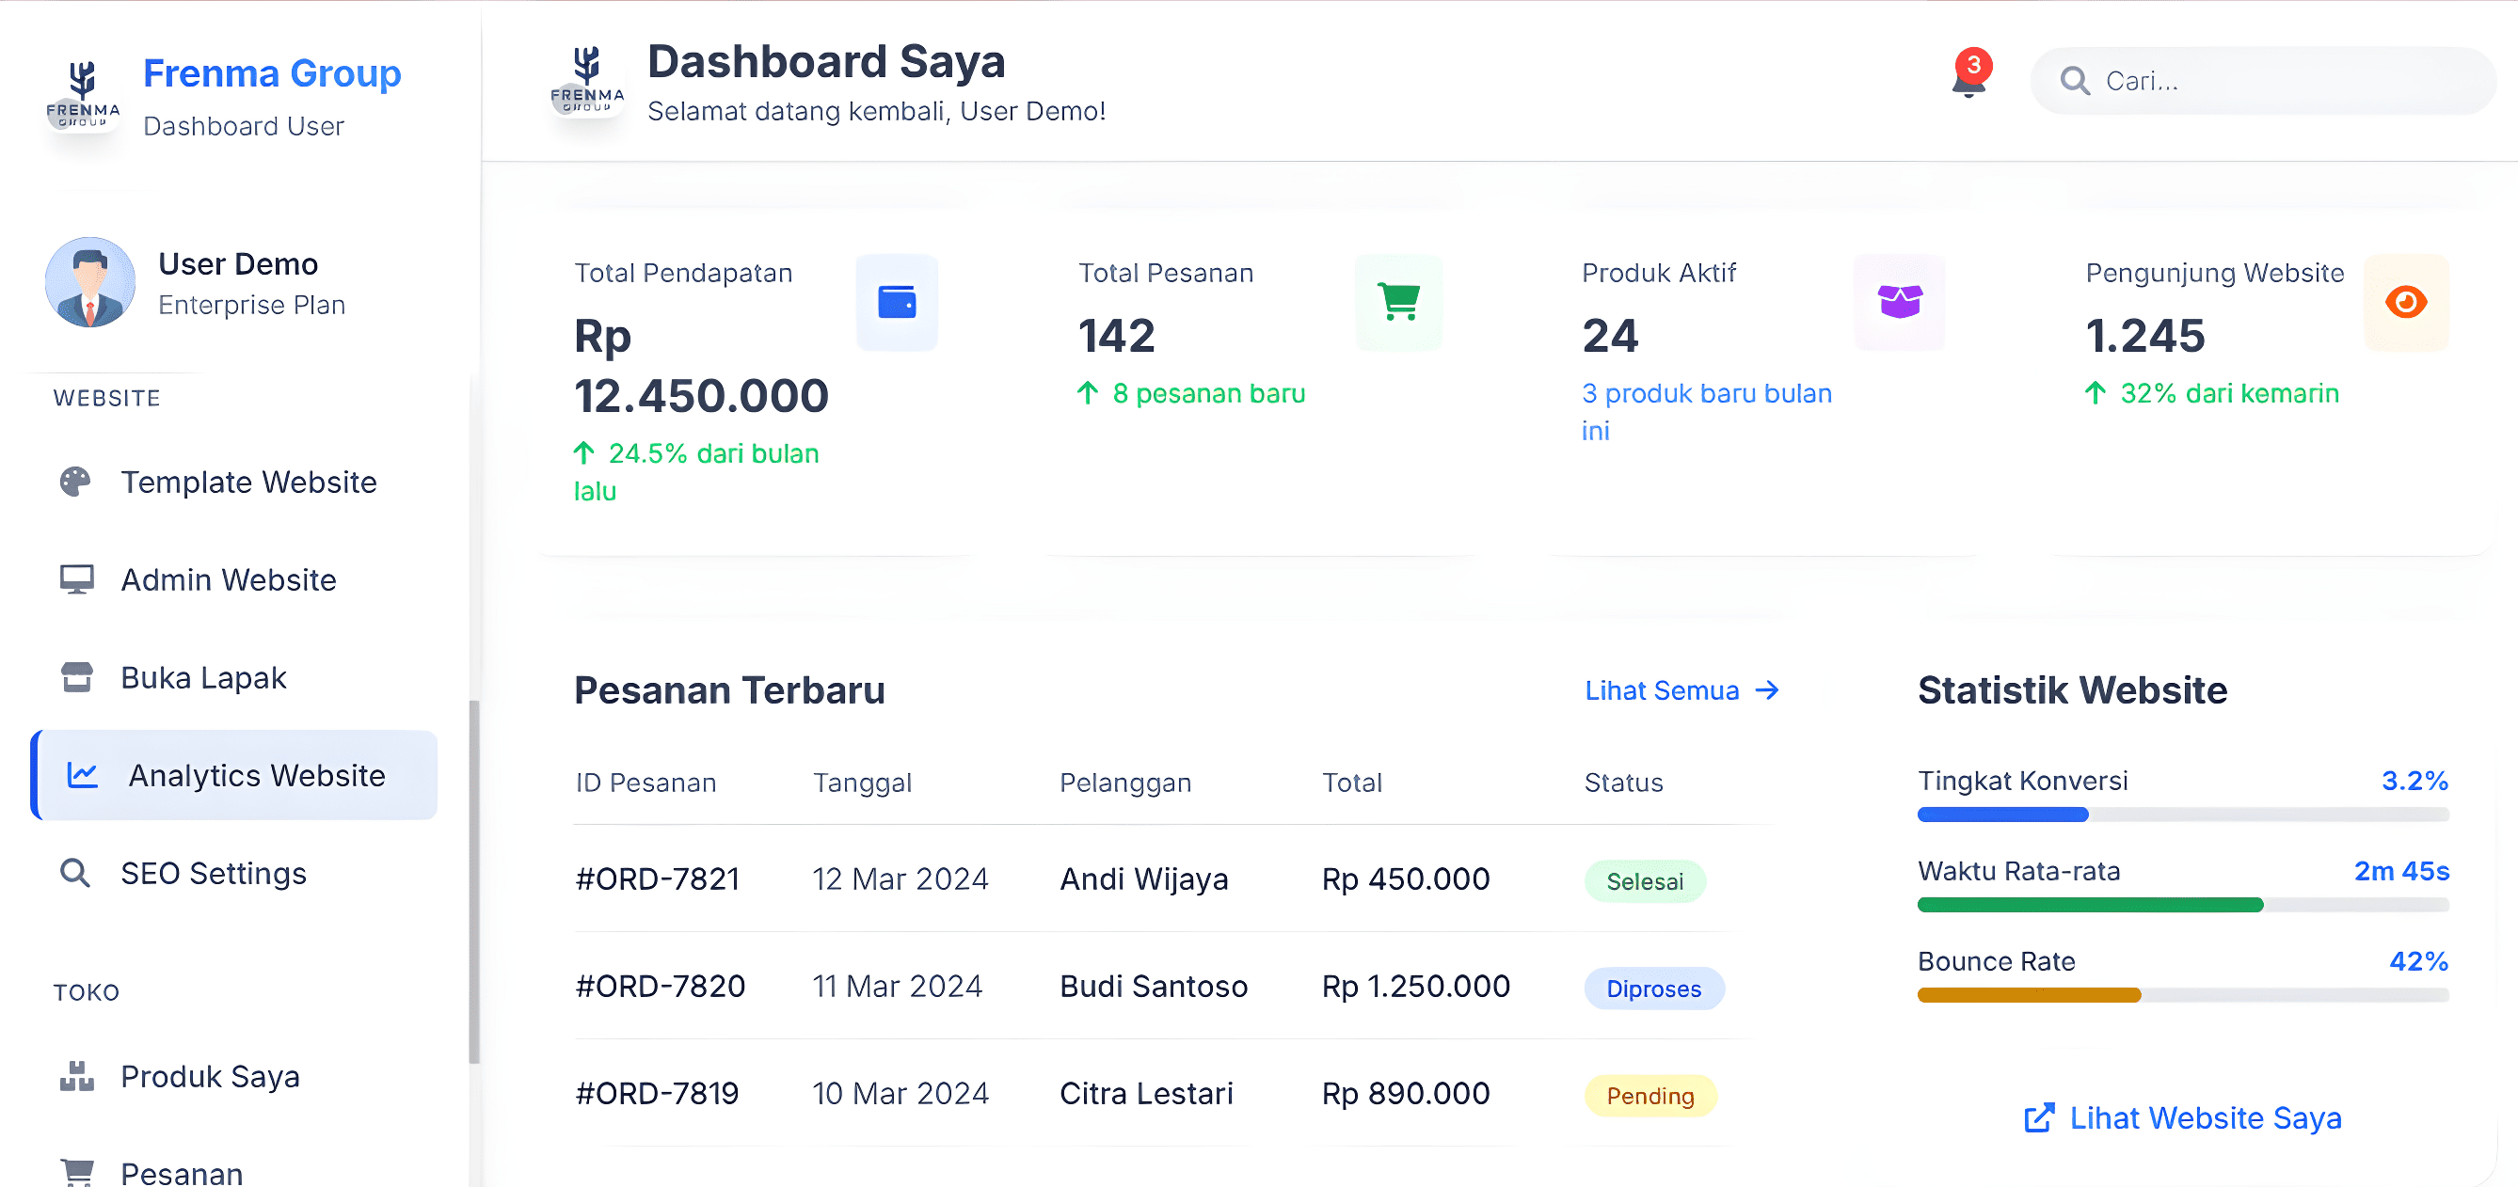Screen dimensions: 2518x1187
Task: Open the wallet icon on Total Pendapatan card
Action: [x=897, y=302]
